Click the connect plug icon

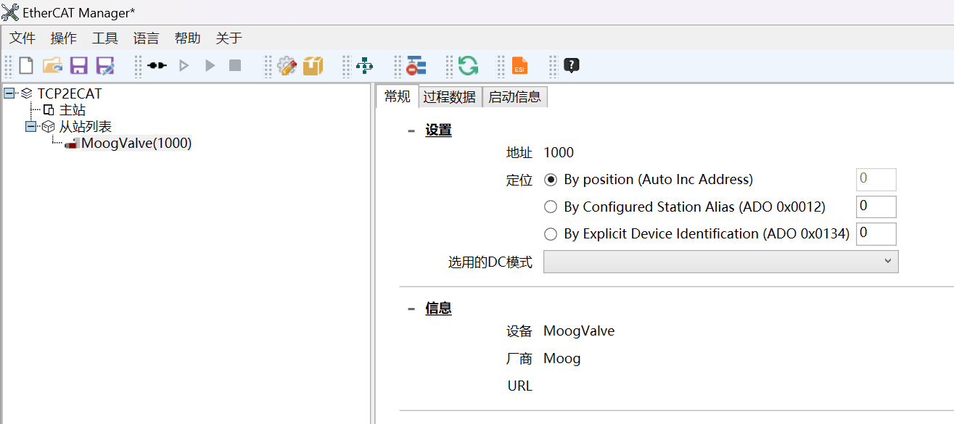click(x=157, y=66)
